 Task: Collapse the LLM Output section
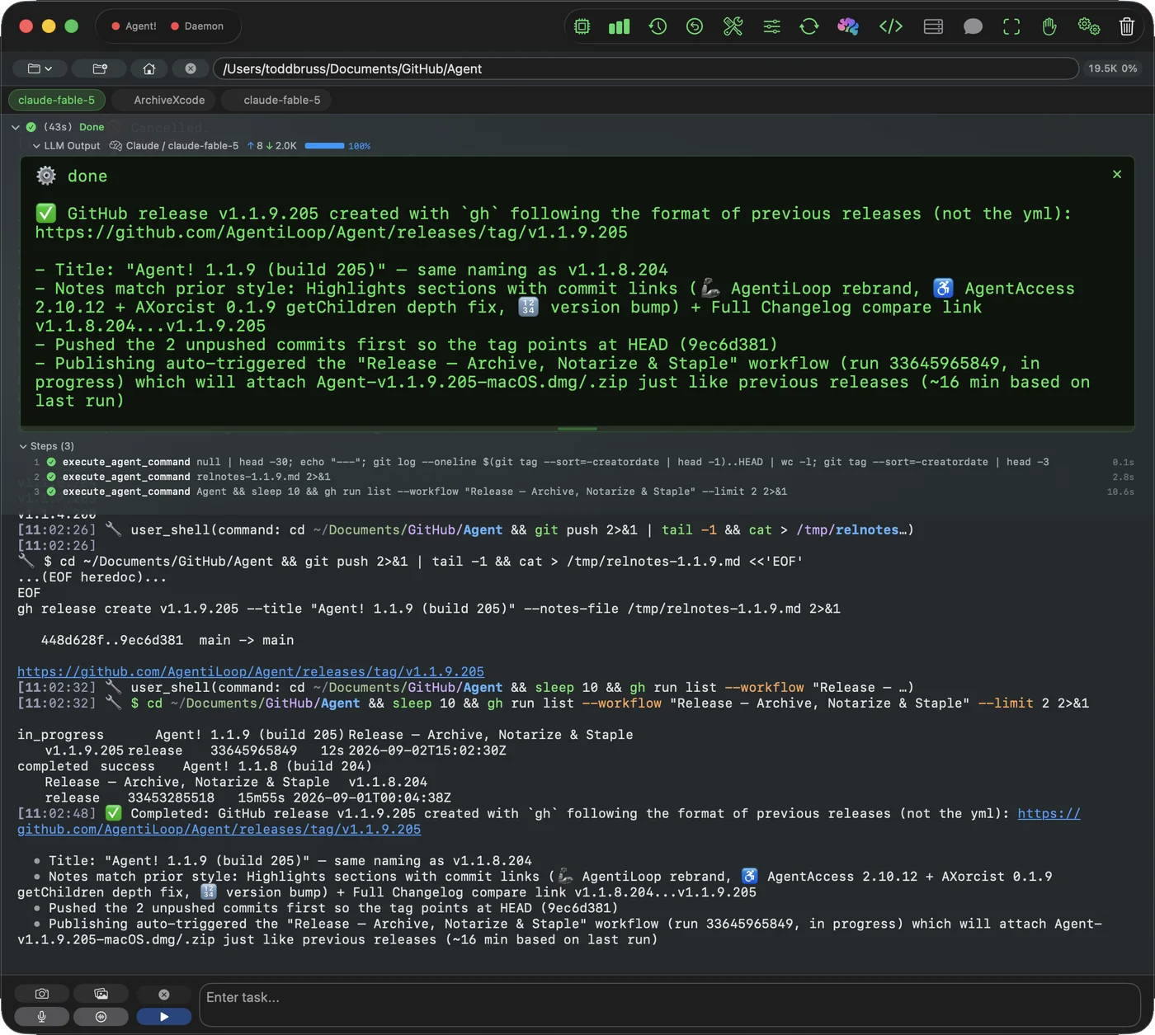[36, 146]
